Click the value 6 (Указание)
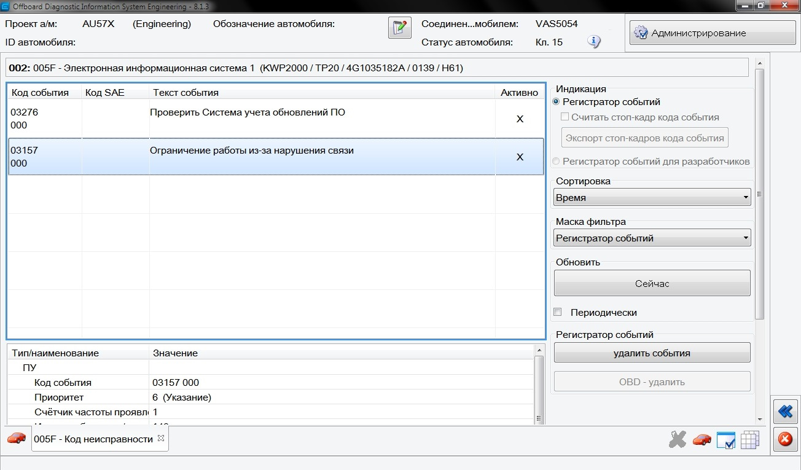This screenshot has width=801, height=470. click(x=182, y=398)
